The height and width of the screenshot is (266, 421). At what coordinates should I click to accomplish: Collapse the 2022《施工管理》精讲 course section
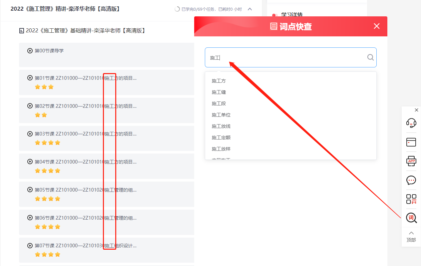[x=250, y=9]
